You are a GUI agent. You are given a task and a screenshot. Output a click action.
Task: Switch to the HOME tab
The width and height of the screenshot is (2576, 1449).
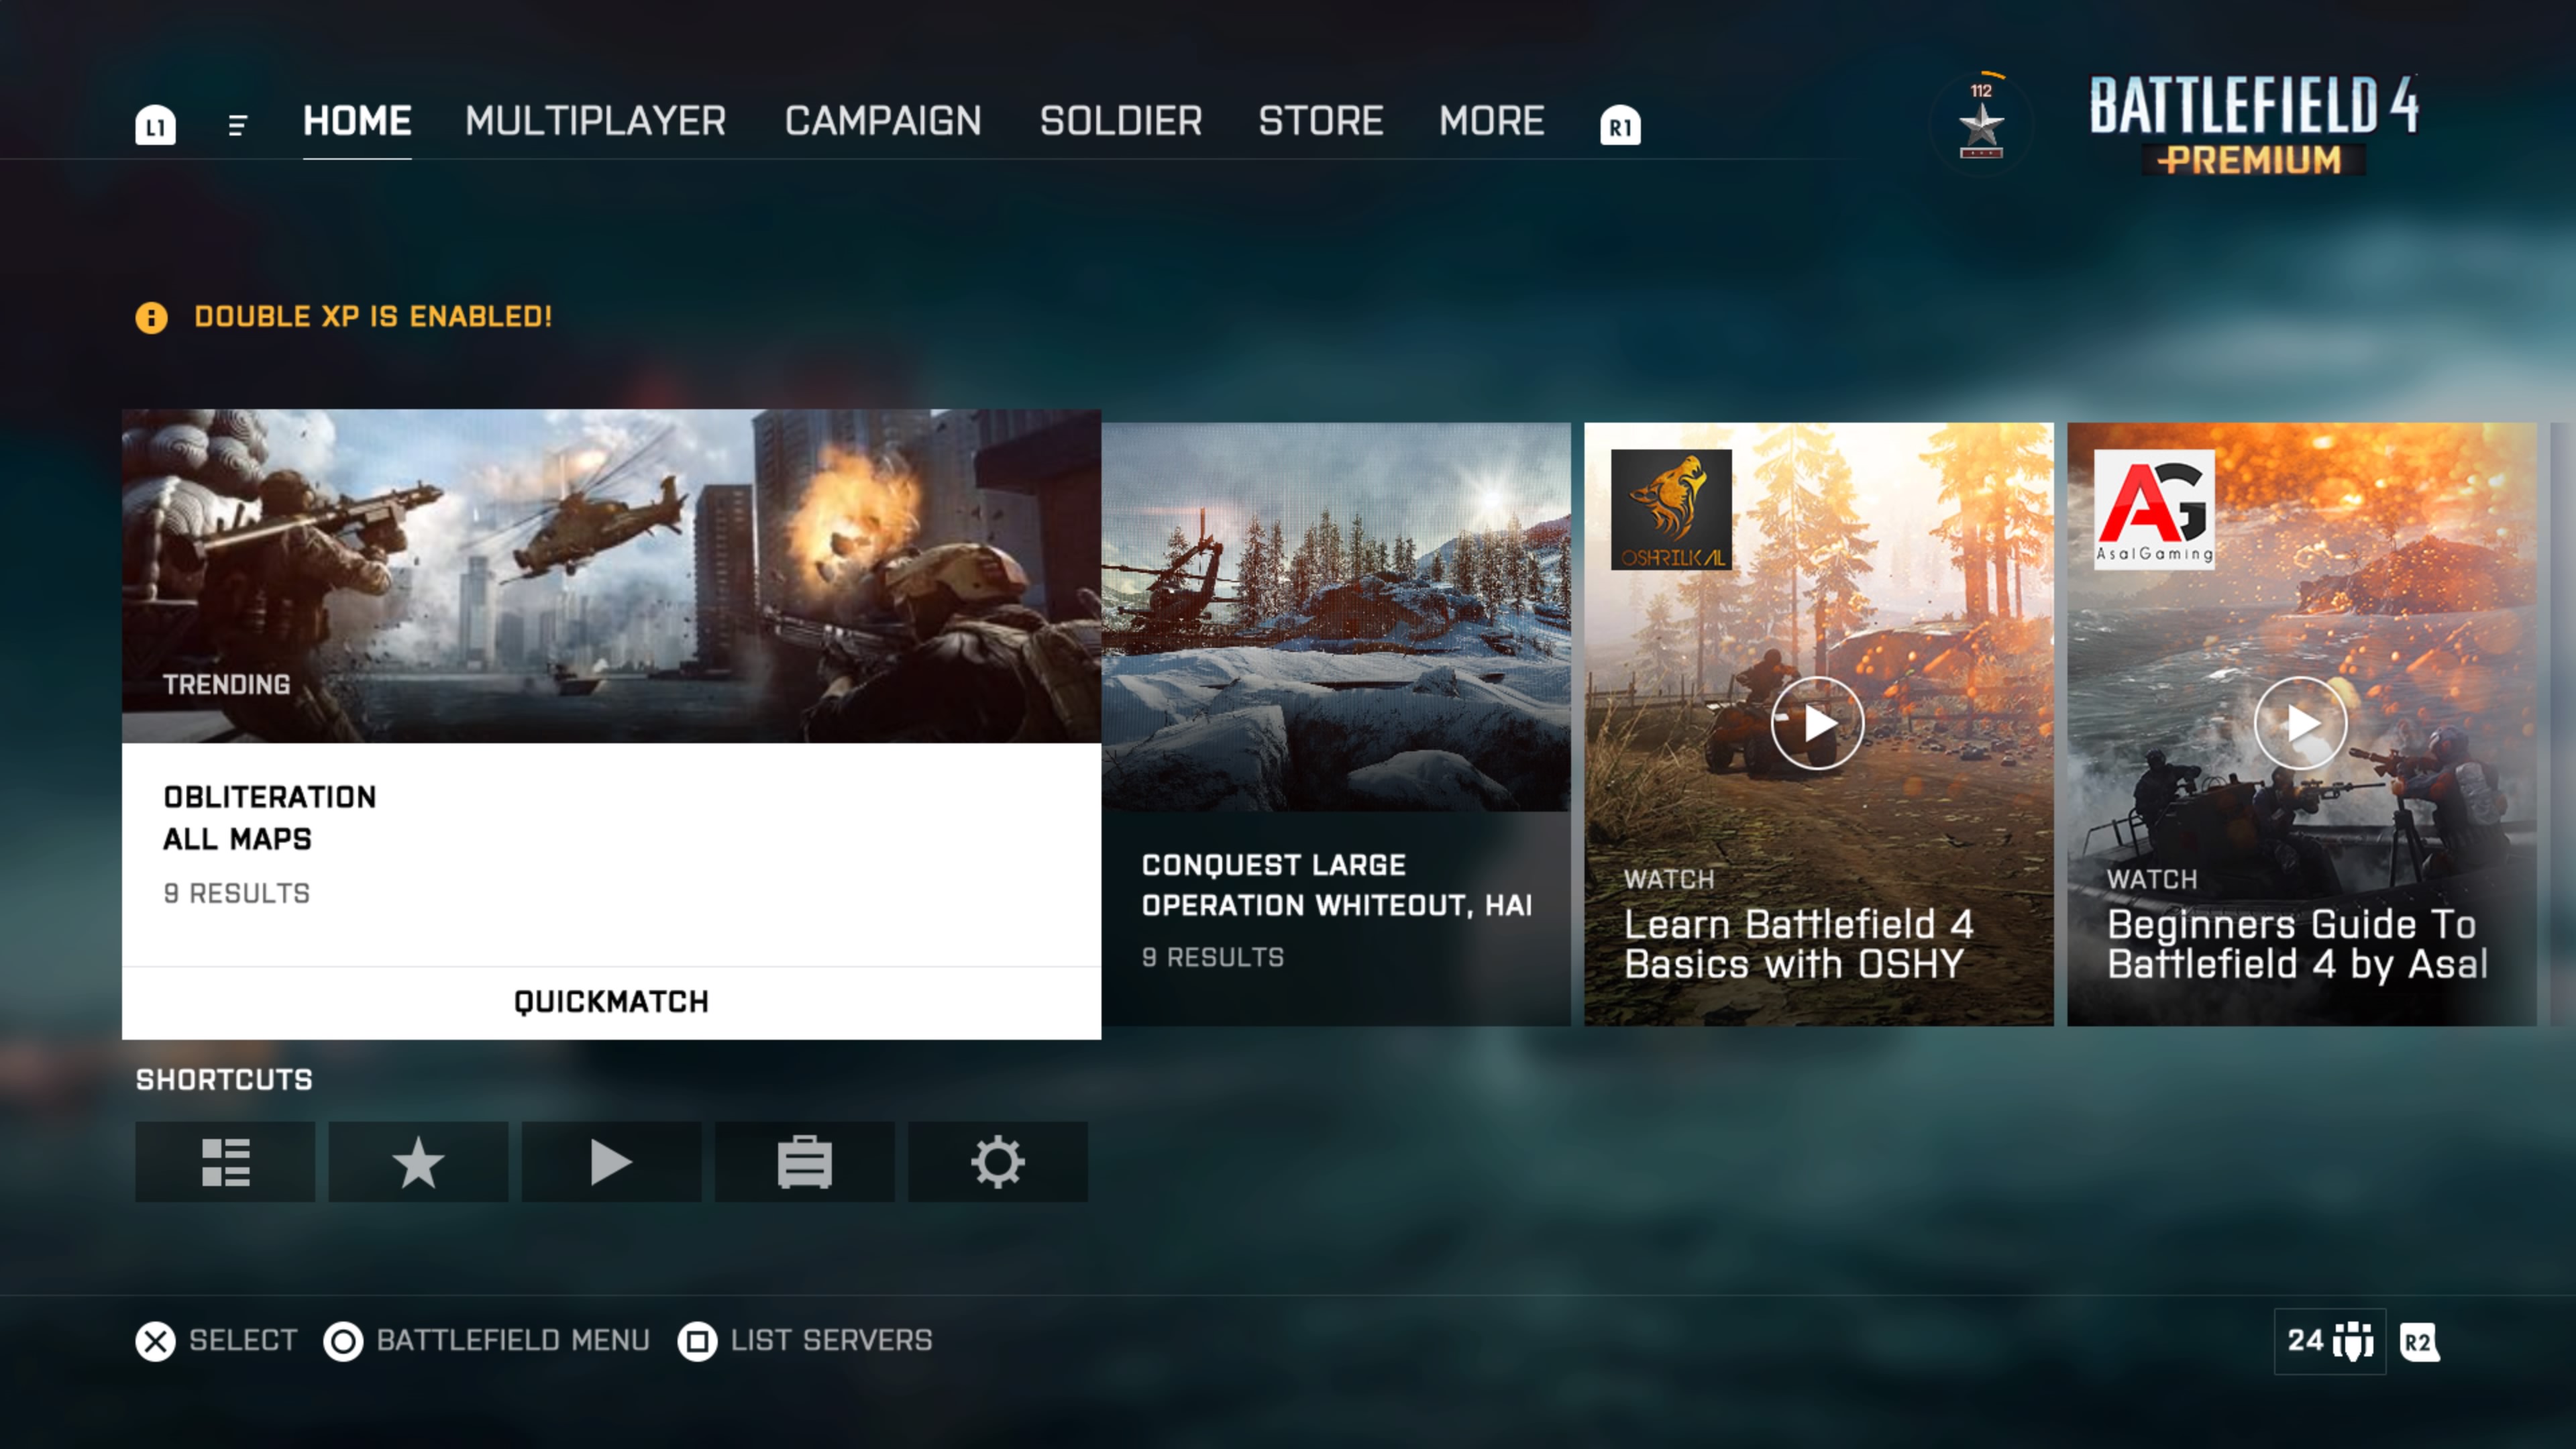(357, 121)
